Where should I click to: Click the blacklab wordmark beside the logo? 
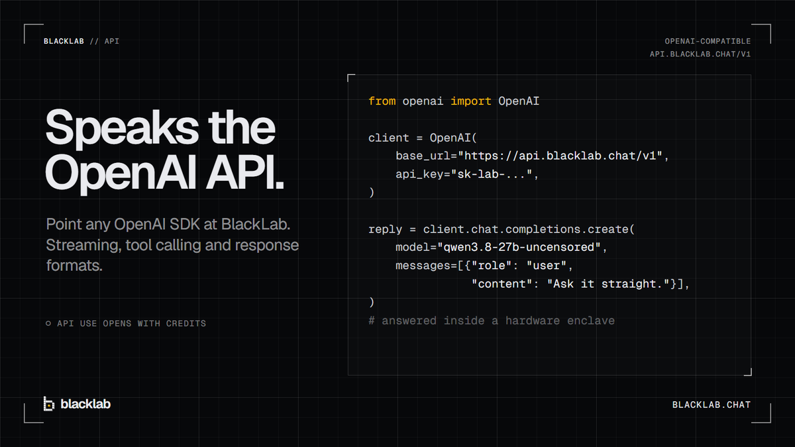[x=85, y=404]
